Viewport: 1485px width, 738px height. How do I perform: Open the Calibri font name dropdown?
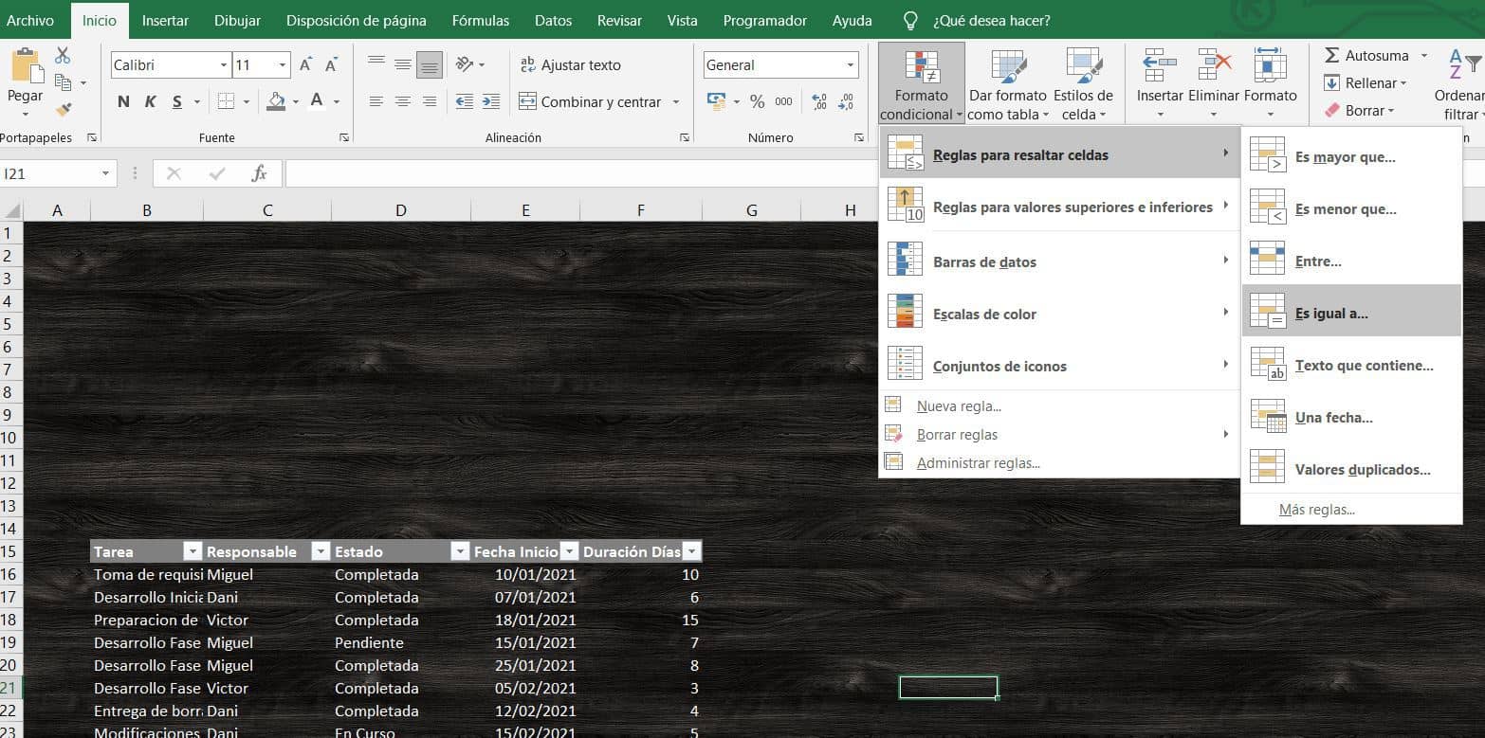[x=224, y=65]
